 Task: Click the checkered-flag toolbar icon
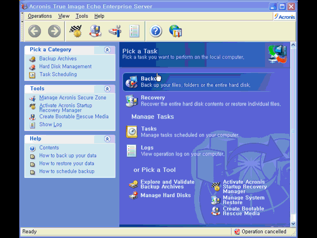pos(75,31)
